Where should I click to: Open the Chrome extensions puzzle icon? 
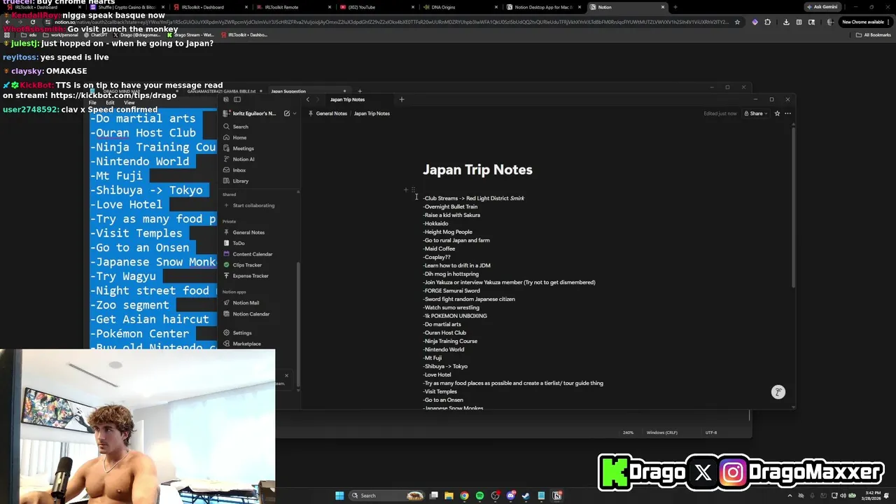(768, 22)
